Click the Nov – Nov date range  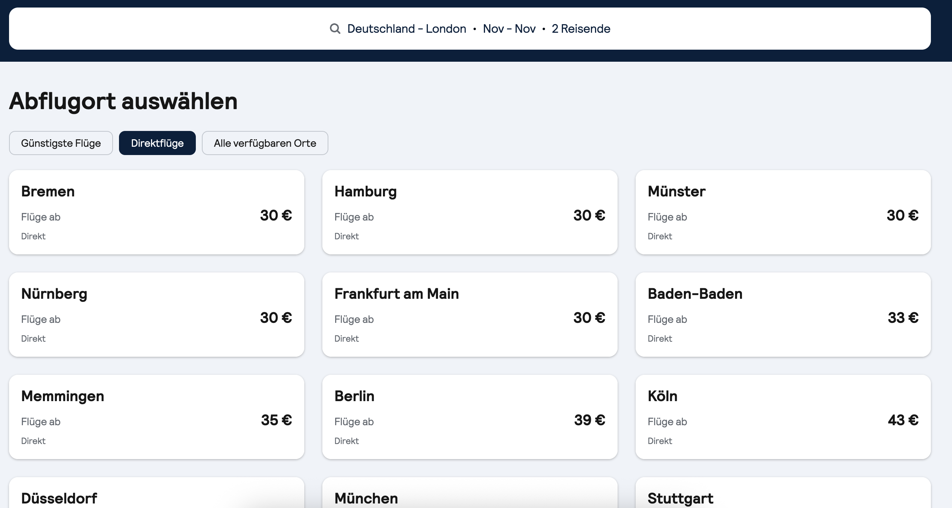[x=509, y=29]
